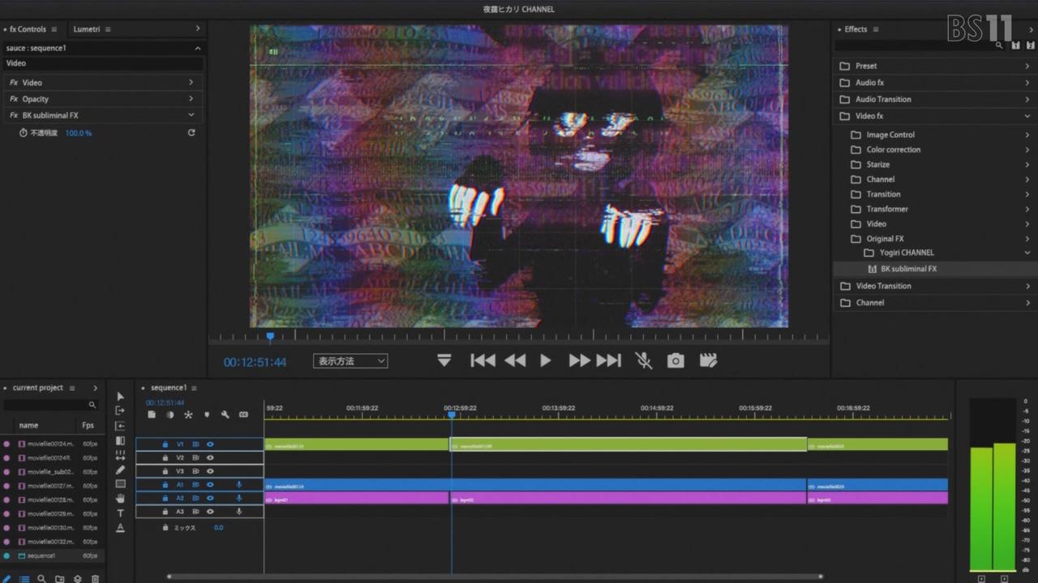The height and width of the screenshot is (583, 1038).
Task: Open the Effects panel menu
Action: tap(876, 29)
